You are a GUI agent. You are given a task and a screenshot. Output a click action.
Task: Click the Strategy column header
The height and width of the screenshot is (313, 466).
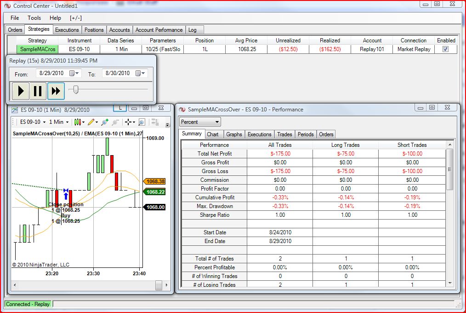click(37, 41)
